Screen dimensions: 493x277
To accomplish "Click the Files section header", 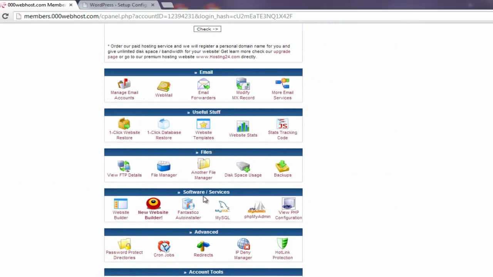I will 203,152.
